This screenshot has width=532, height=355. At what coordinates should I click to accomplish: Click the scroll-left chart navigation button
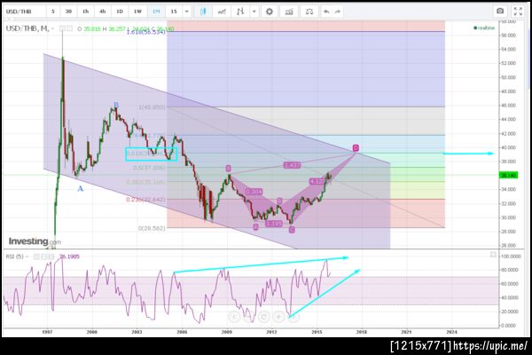click(234, 317)
